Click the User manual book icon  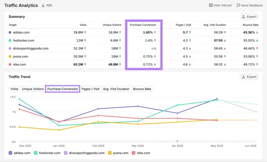211,5
